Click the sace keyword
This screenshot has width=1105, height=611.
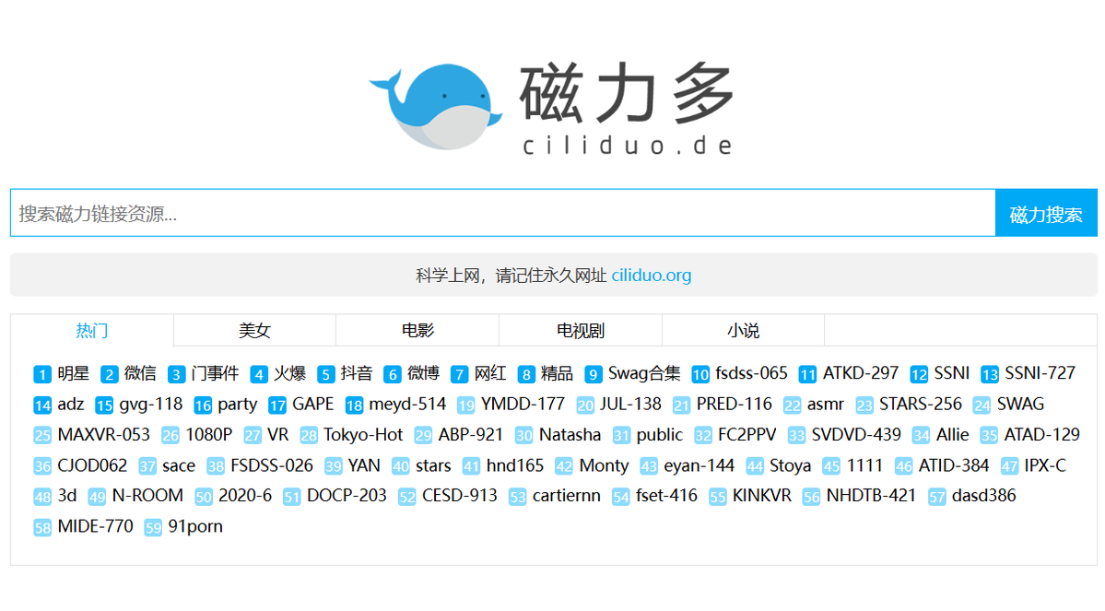(x=179, y=465)
